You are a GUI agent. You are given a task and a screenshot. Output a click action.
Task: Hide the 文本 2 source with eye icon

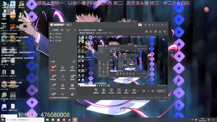[x=51, y=34]
